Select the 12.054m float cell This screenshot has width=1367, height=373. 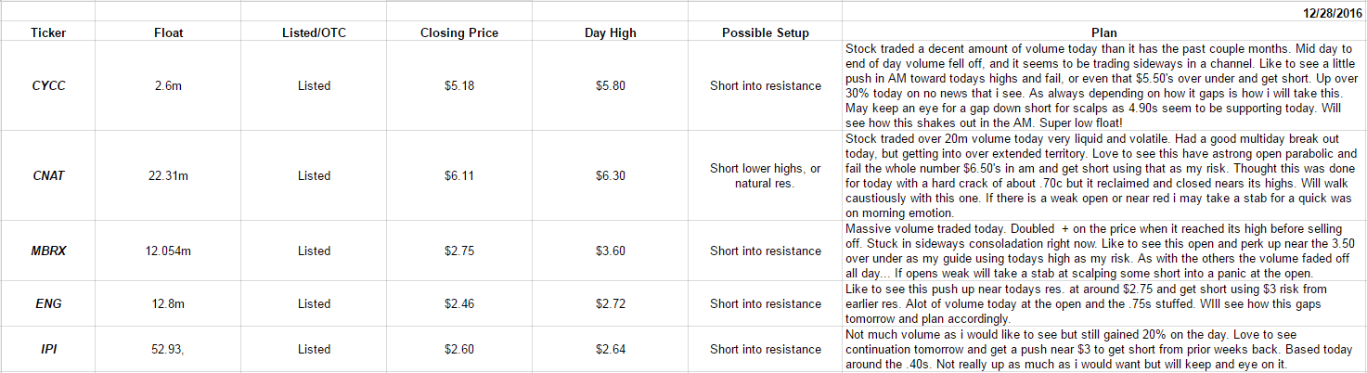168,251
